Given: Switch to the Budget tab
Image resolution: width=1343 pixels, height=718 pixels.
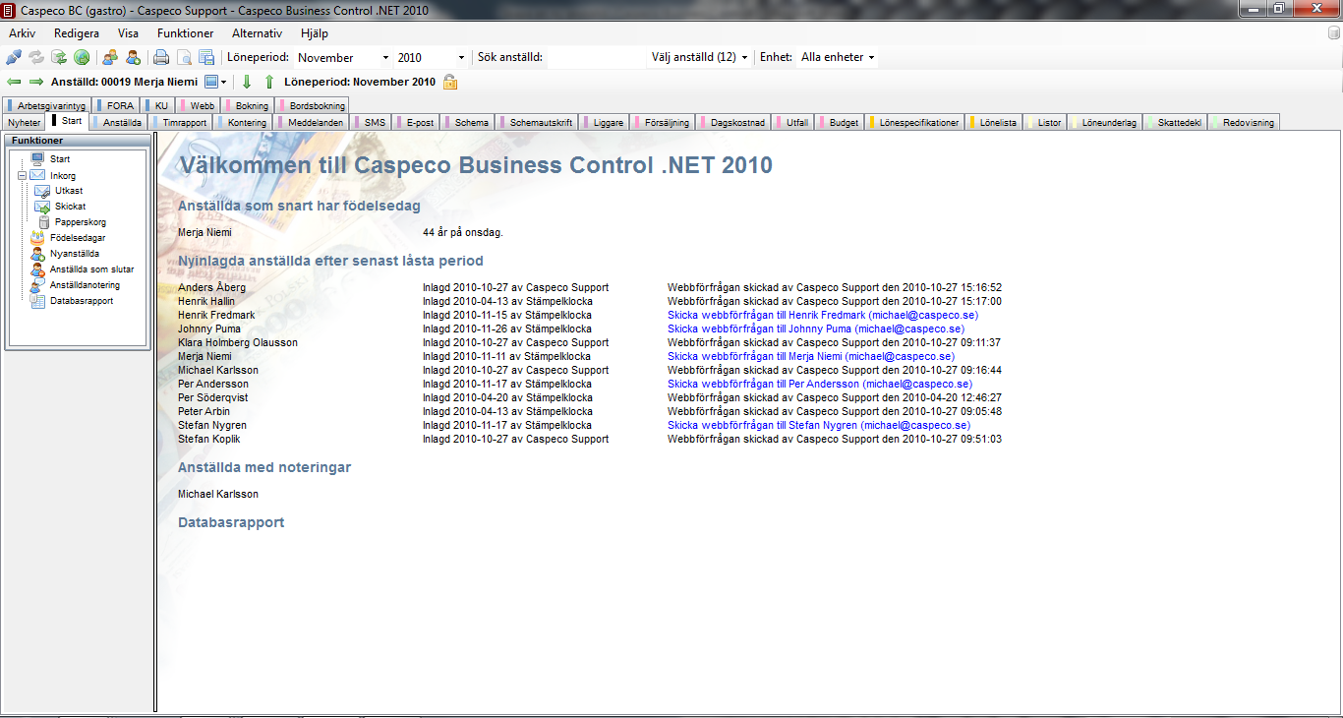Looking at the screenshot, I should click(x=841, y=122).
